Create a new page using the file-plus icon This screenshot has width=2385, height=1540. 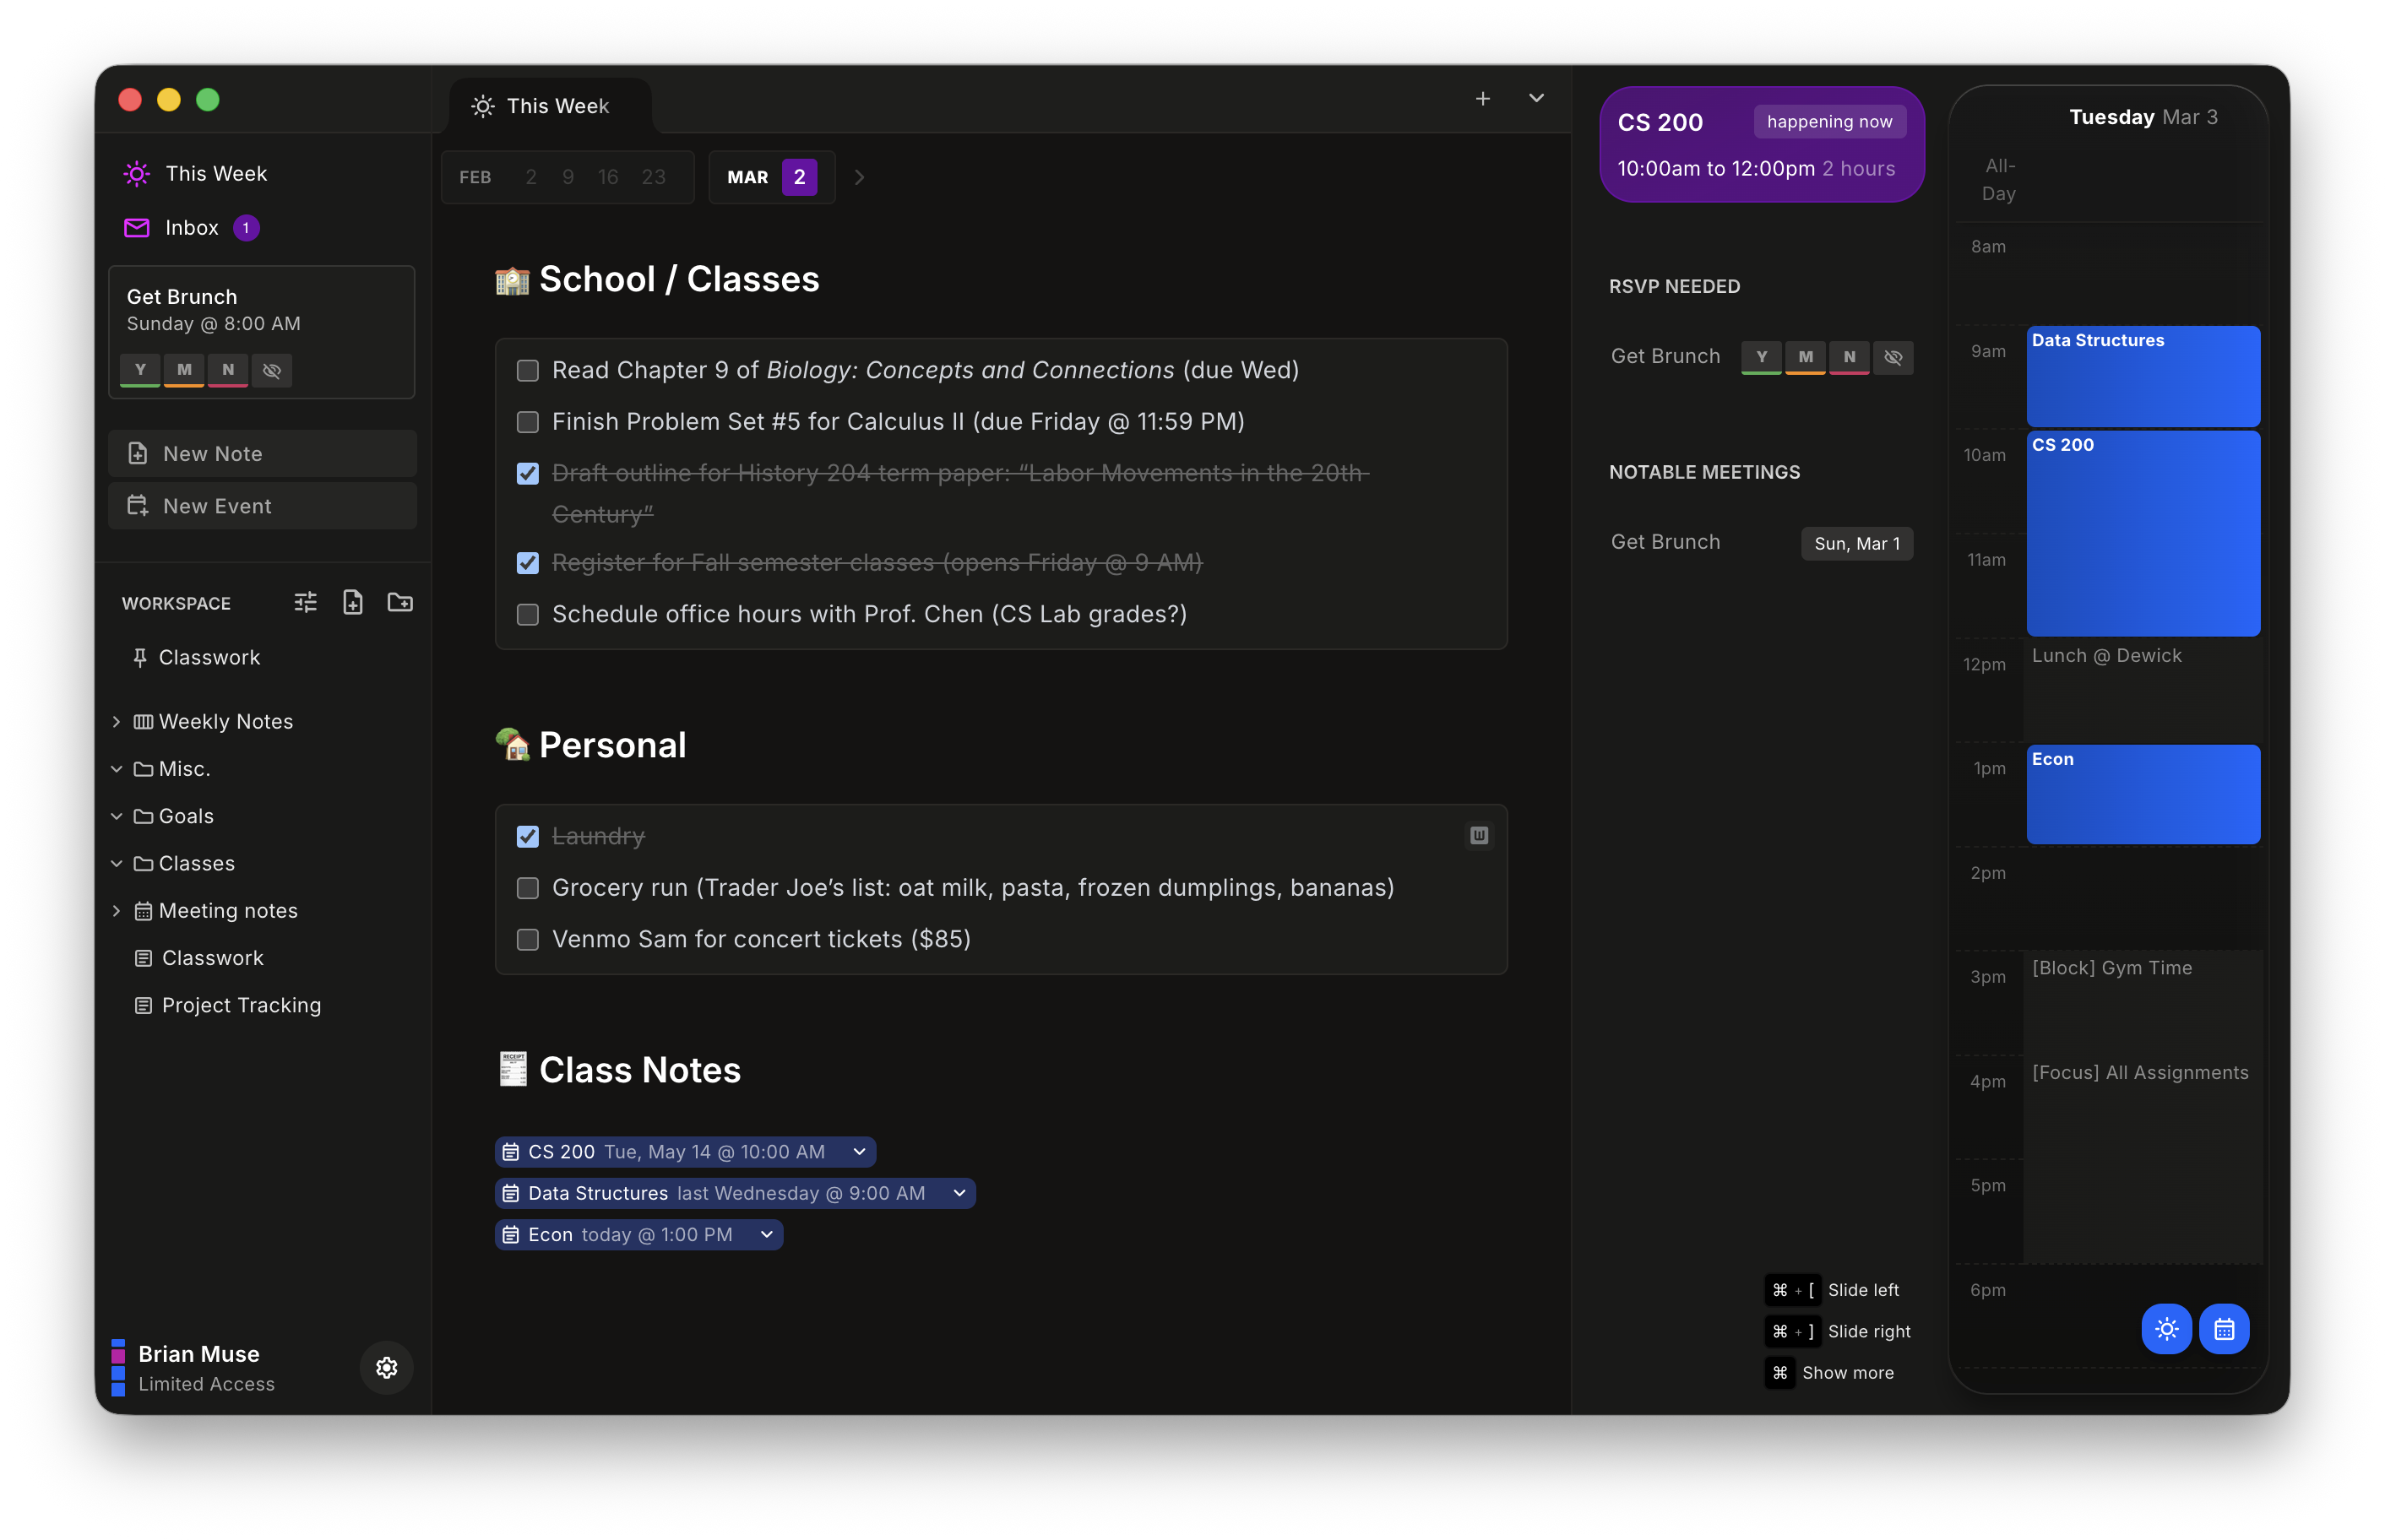[352, 602]
